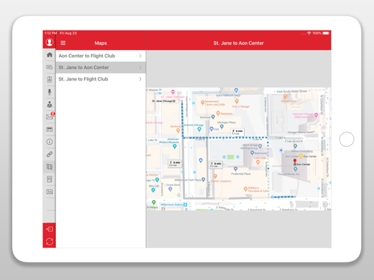
Task: Open the photo gallery icon
Action: coord(49,191)
